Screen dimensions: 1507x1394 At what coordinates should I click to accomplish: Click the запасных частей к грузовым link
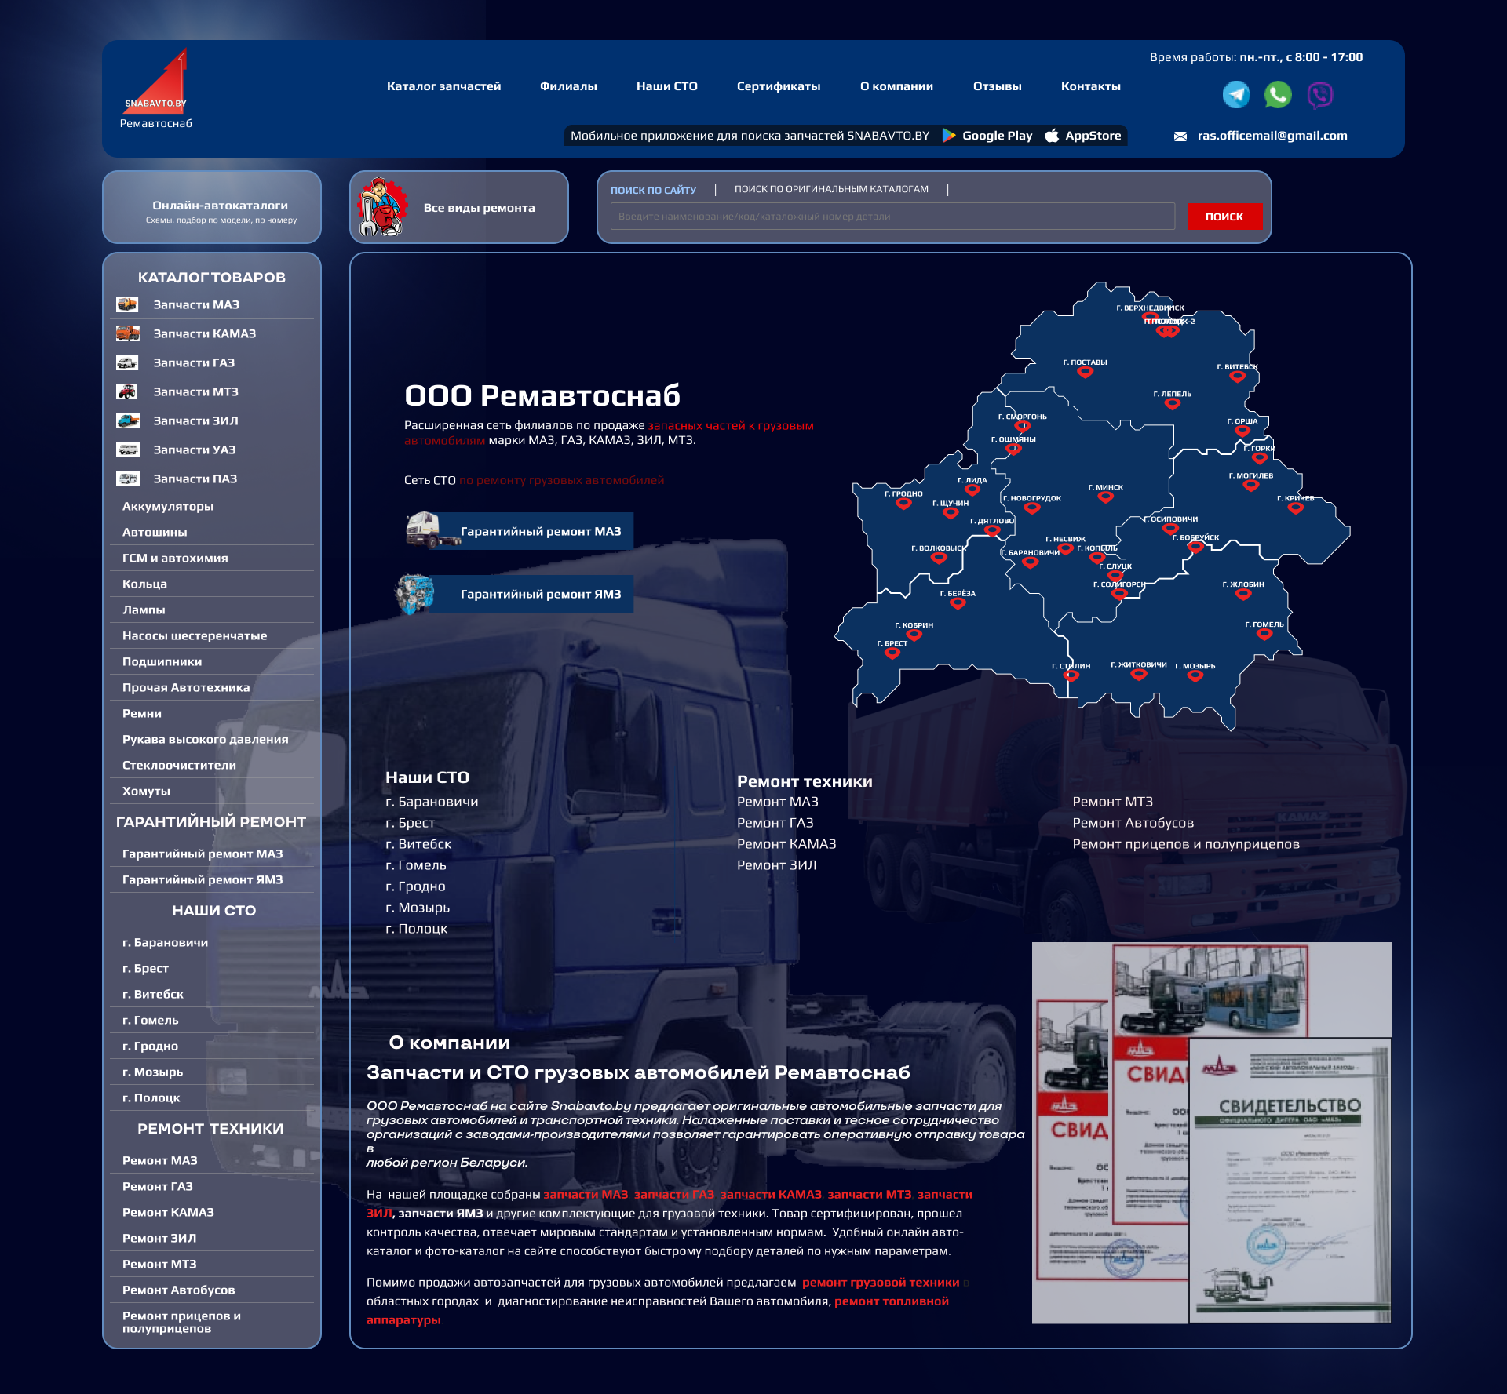coord(731,425)
